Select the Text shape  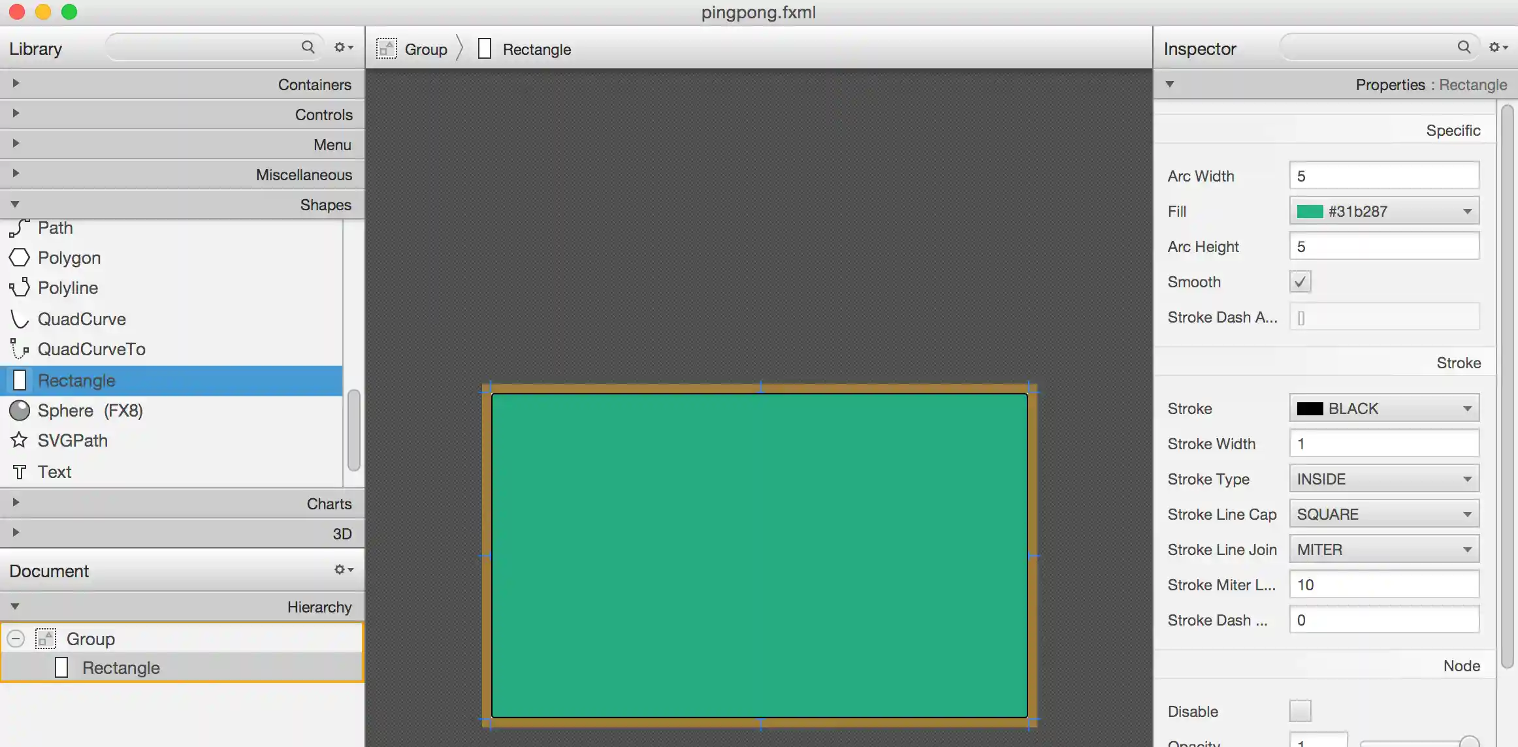[x=54, y=471]
